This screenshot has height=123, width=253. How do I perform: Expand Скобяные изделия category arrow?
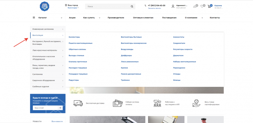63,87
